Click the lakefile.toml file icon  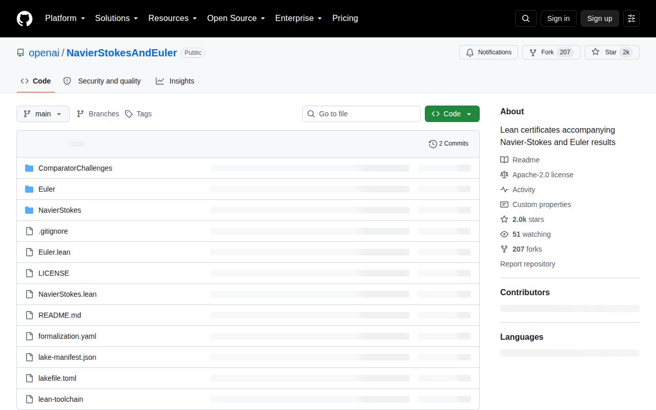pyautogui.click(x=29, y=378)
